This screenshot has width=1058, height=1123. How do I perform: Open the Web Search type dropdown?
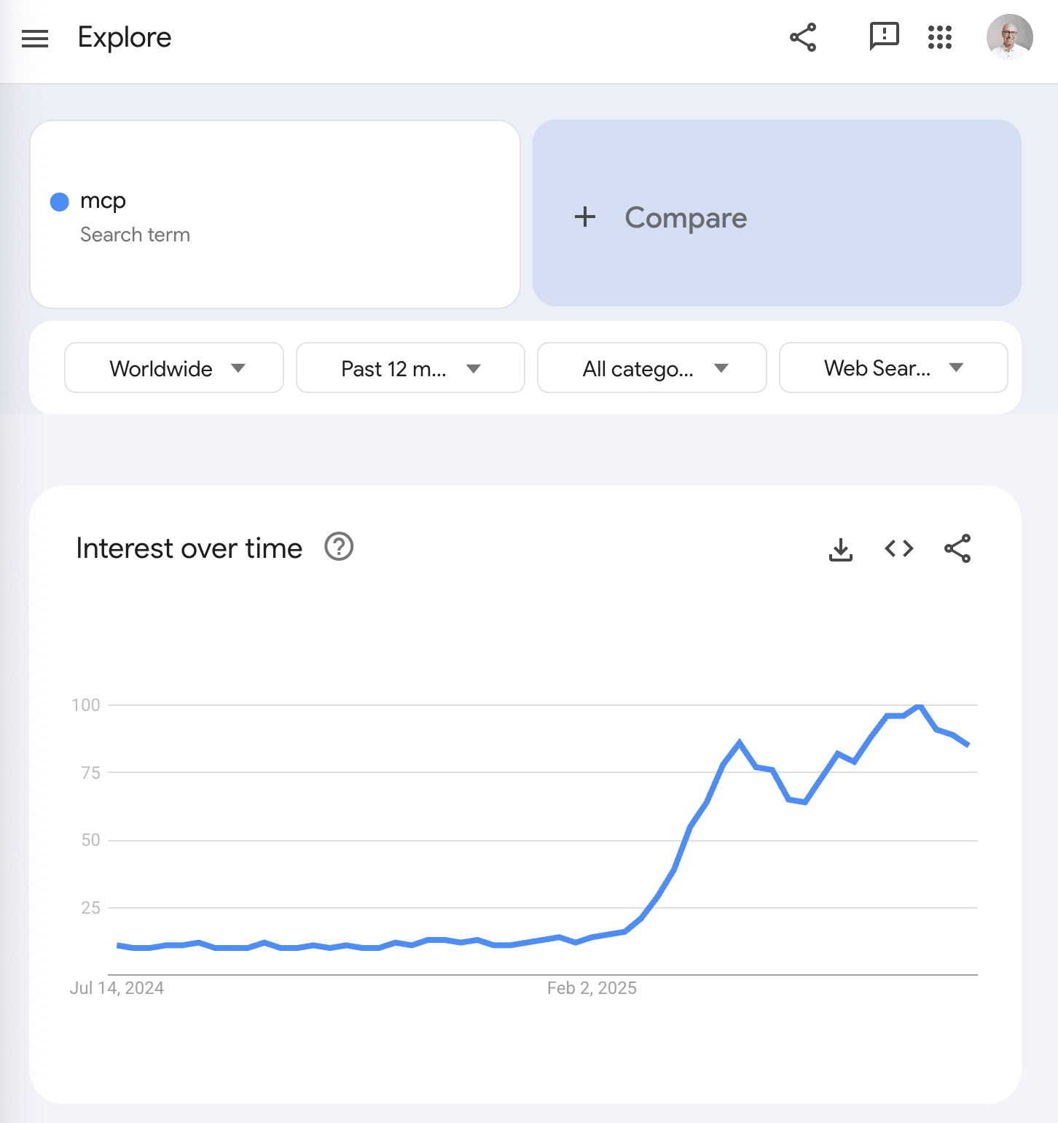pos(893,368)
